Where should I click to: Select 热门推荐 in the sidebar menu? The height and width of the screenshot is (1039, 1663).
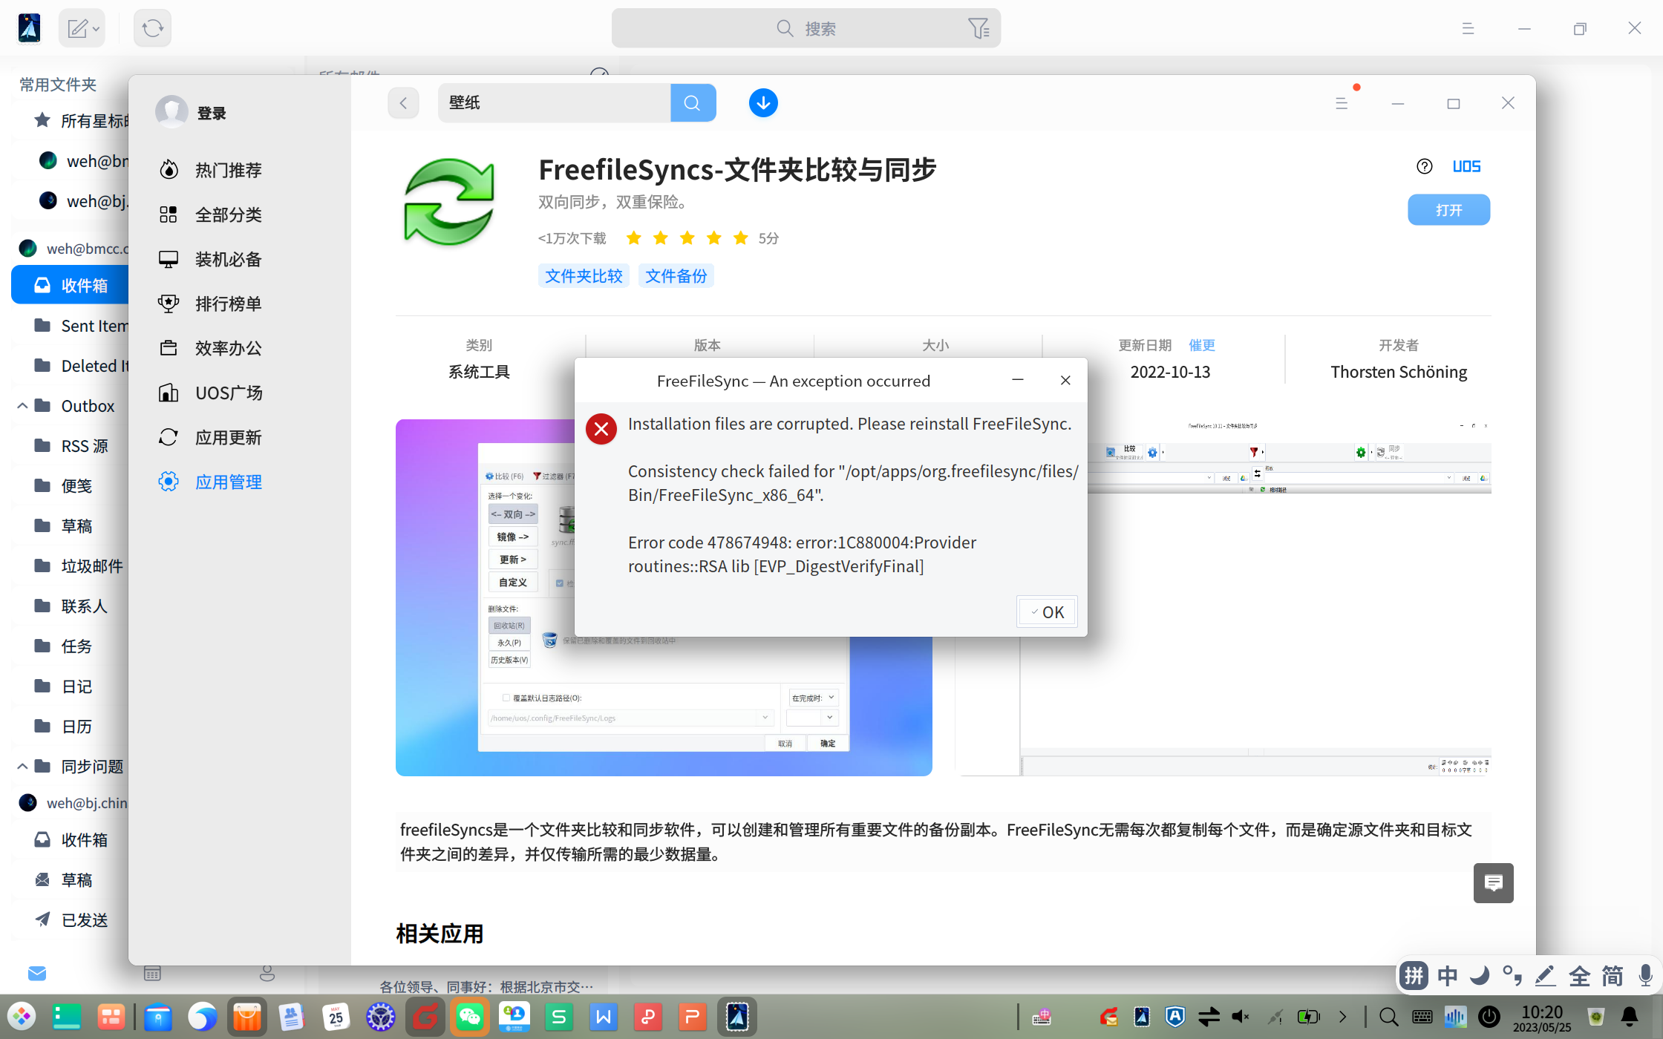tap(228, 169)
